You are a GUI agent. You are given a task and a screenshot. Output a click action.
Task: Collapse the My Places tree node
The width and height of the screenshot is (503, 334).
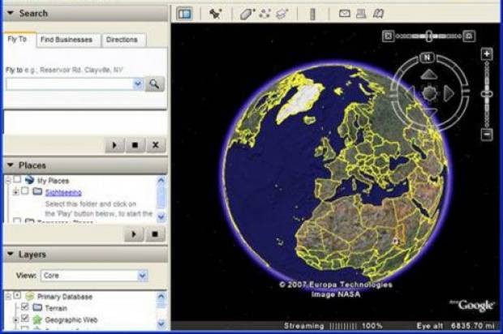8,180
